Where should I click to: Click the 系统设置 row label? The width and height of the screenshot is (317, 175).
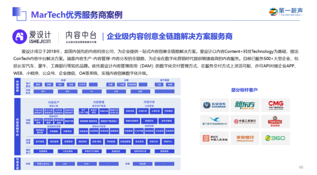(x=28, y=141)
